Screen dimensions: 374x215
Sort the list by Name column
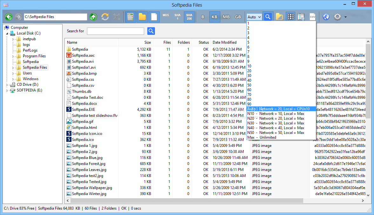click(91, 42)
